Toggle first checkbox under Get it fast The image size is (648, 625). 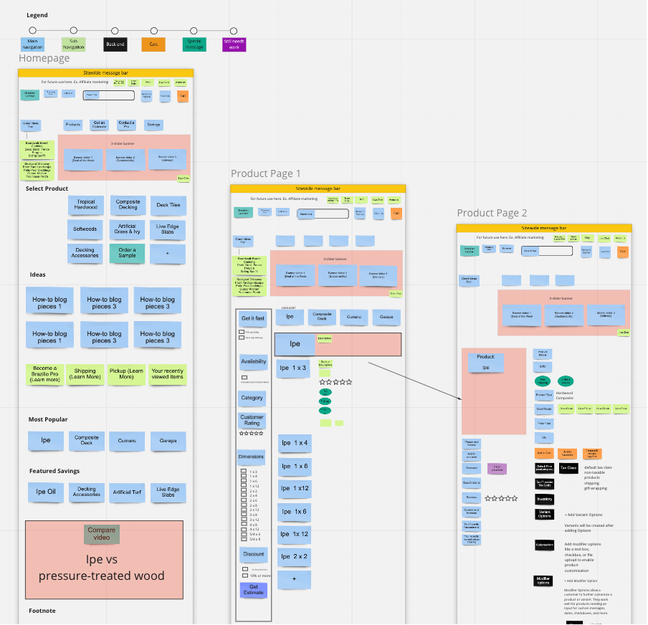tap(242, 332)
